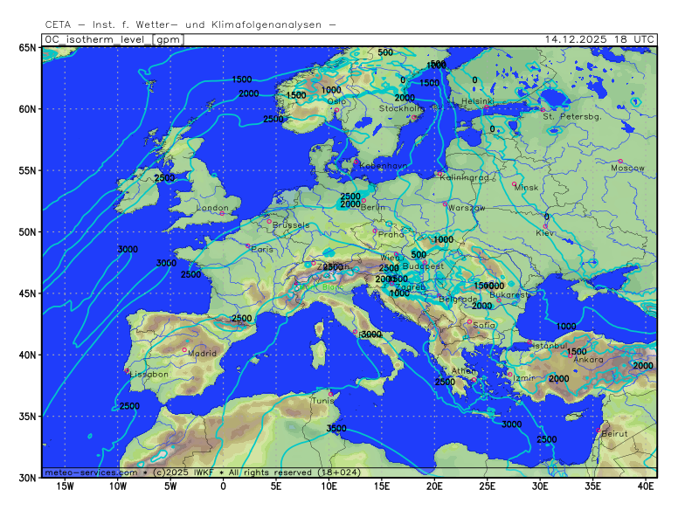This screenshot has height=524, width=699.
Task: Click the 14.12.2025 18 UTC timestamp
Action: (599, 39)
